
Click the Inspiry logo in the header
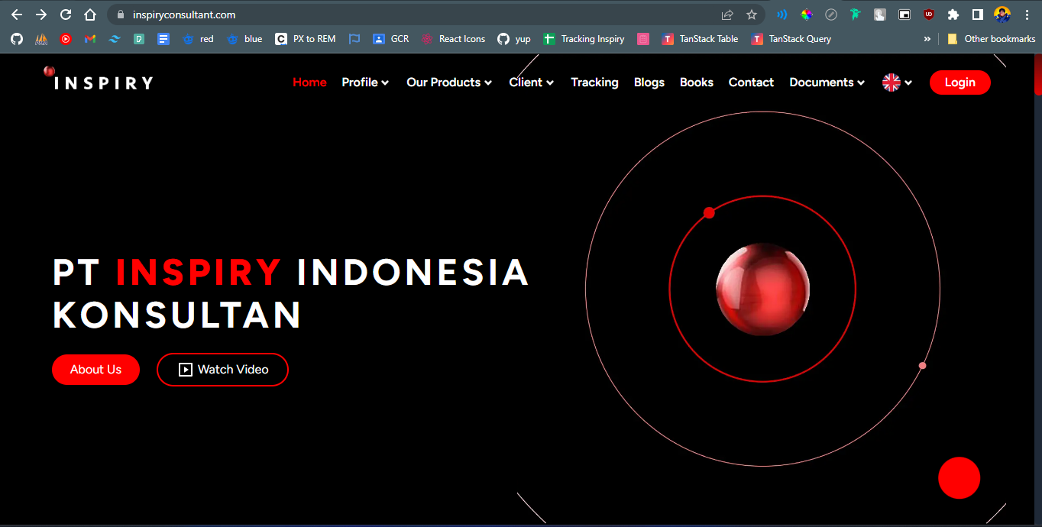[x=99, y=81]
